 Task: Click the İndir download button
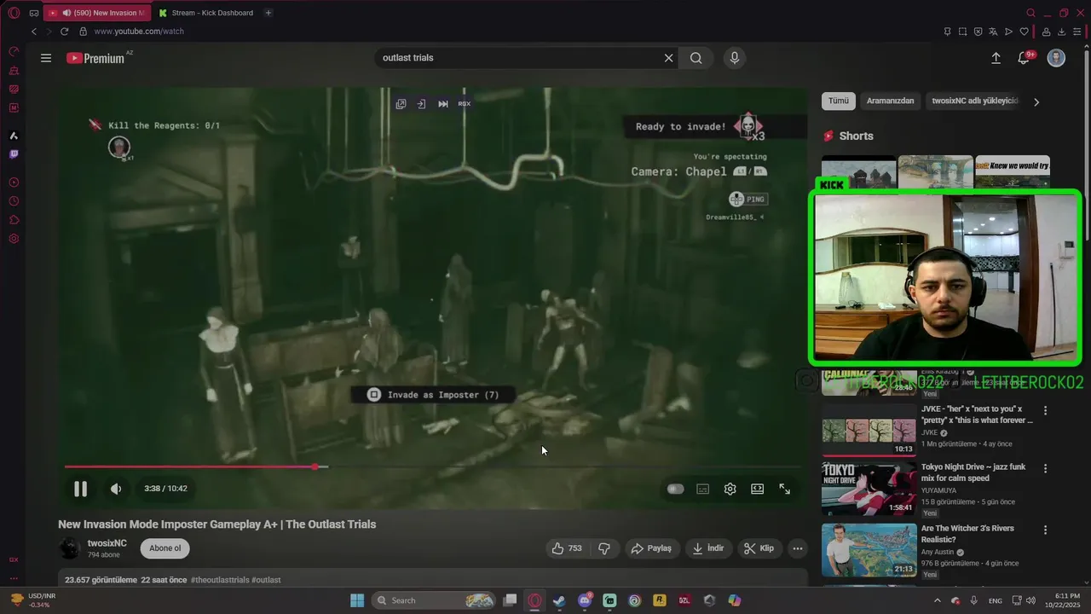708,548
